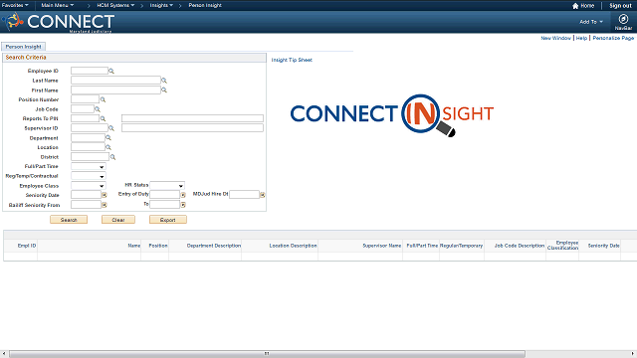This screenshot has width=637, height=358.
Task: Open the Help link
Action: [x=581, y=38]
